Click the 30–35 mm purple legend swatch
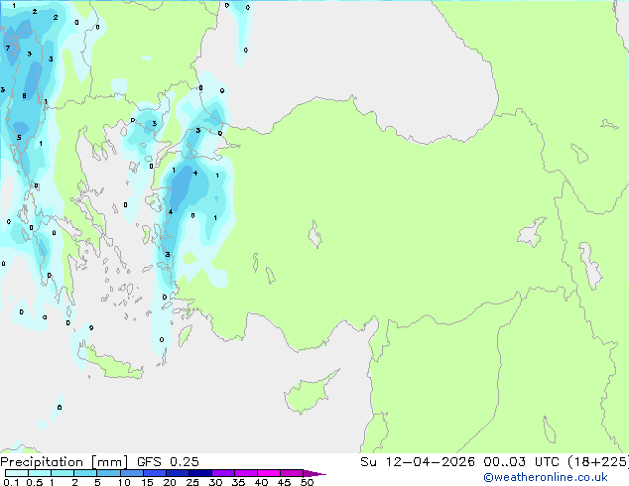Screen dimensions: 629x486 click(x=222, y=473)
